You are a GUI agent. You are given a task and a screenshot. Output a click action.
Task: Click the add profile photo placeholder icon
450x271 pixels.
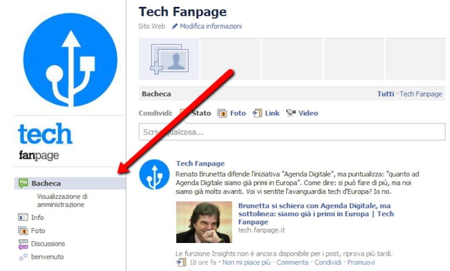(170, 59)
